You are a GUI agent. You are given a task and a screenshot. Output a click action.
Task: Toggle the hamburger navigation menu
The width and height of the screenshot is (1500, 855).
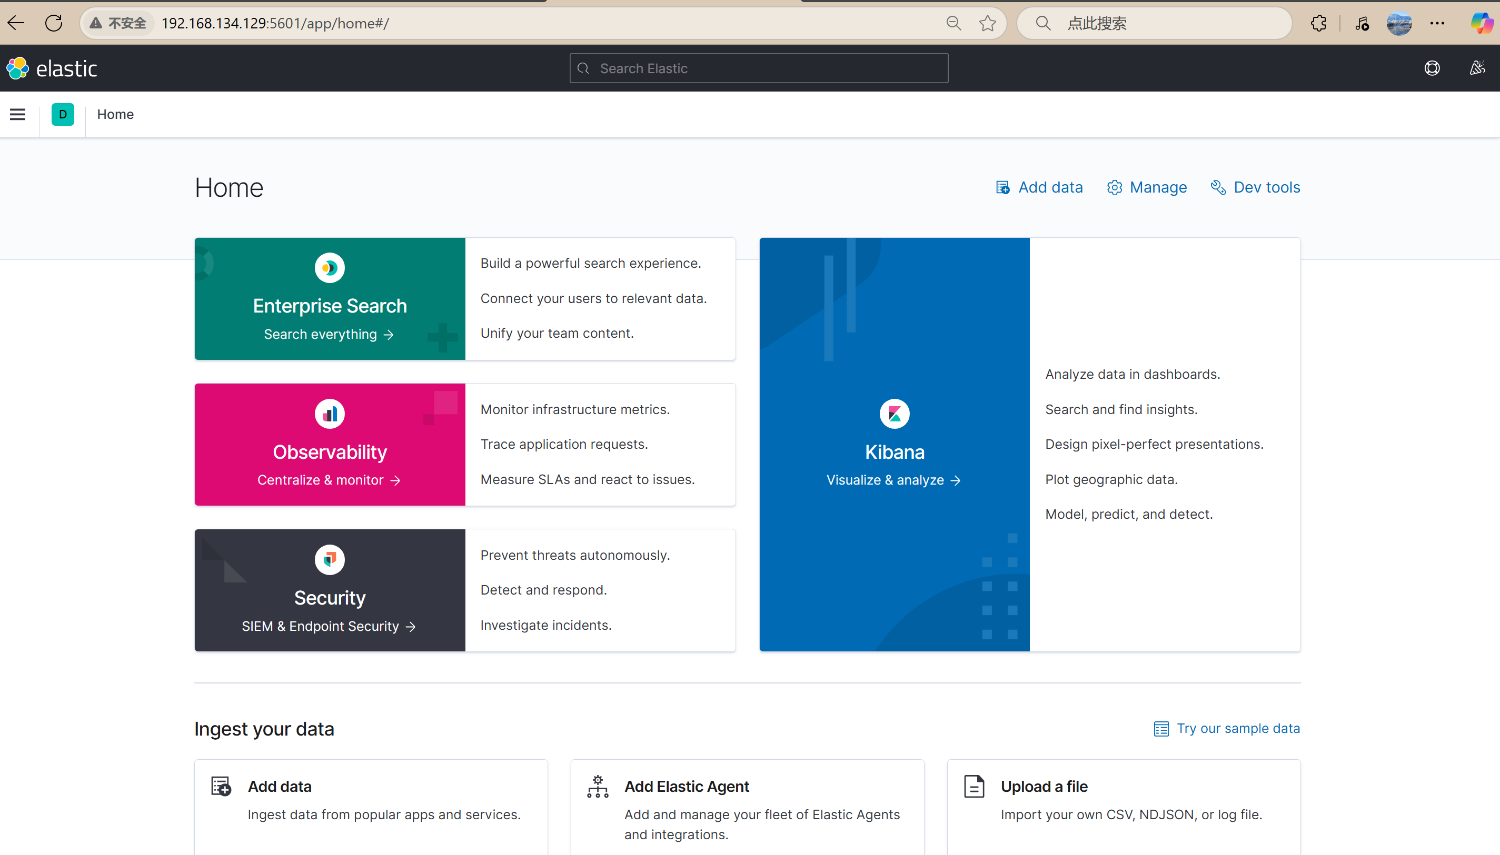[x=17, y=114]
